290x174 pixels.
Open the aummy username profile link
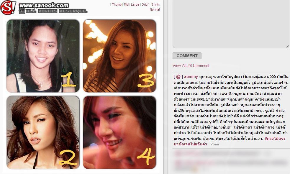pos(191,77)
